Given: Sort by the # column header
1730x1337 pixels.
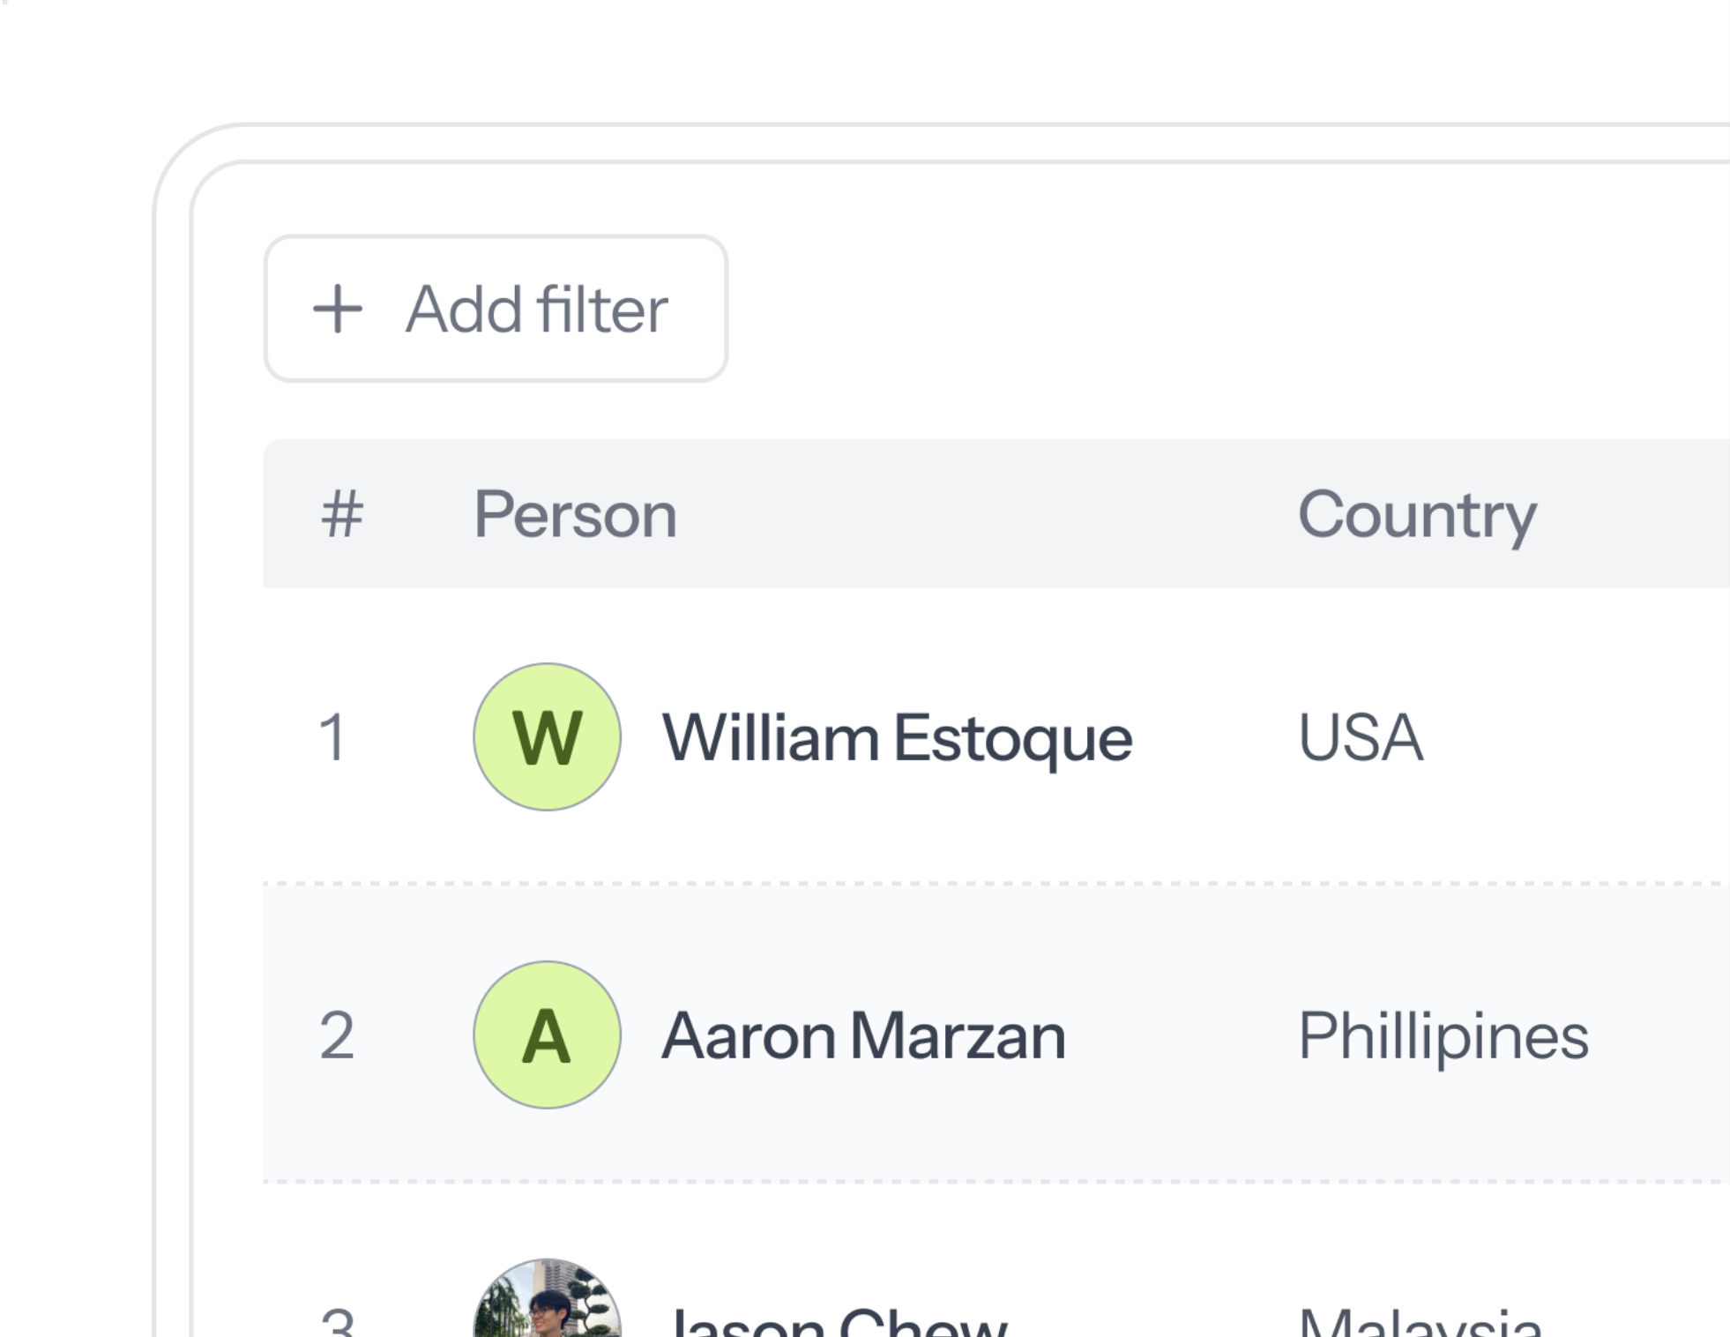Looking at the screenshot, I should (x=342, y=514).
